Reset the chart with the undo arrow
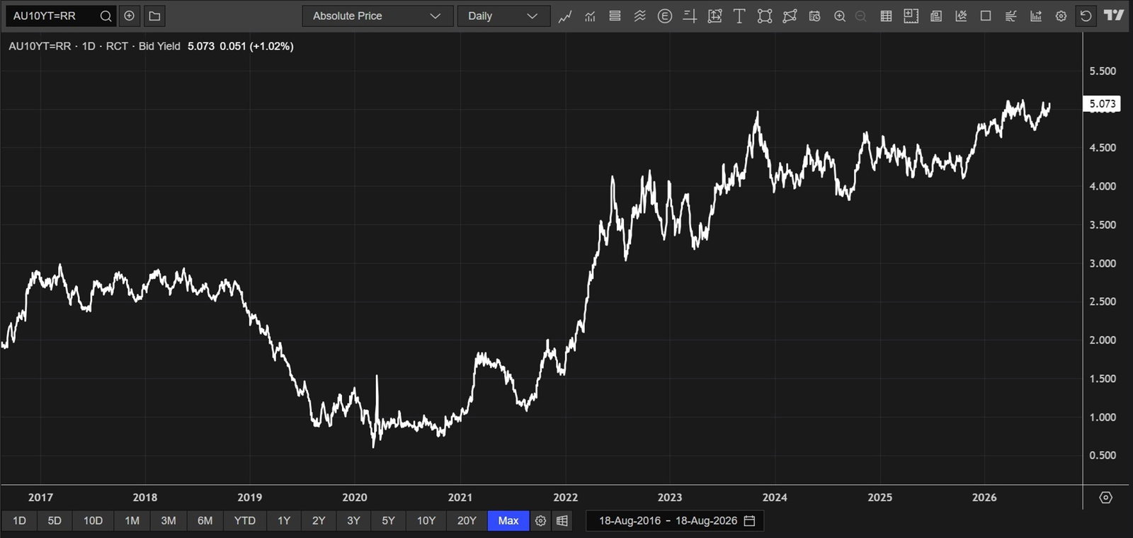This screenshot has width=1133, height=538. (1086, 16)
